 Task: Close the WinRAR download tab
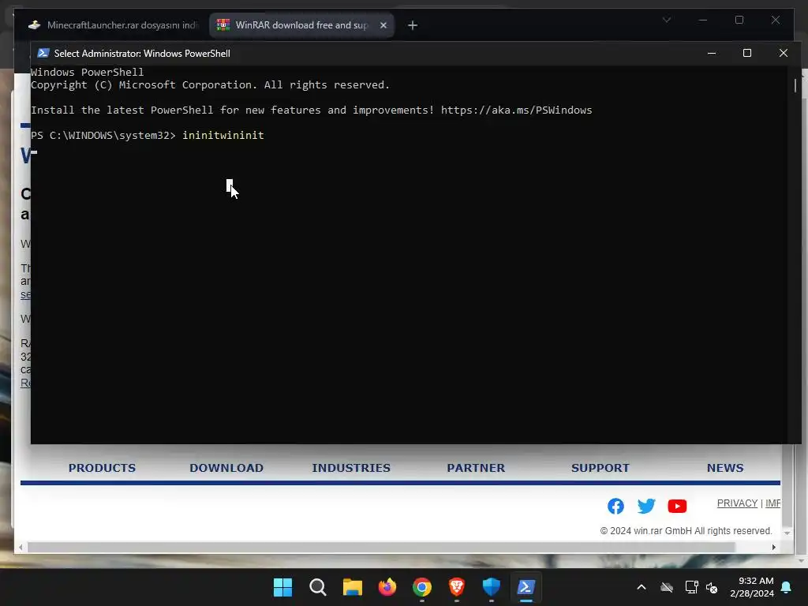tap(383, 24)
